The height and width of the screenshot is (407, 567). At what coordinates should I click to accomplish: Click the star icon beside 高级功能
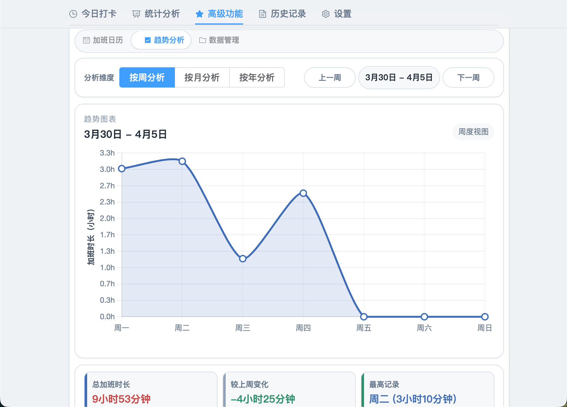point(199,14)
